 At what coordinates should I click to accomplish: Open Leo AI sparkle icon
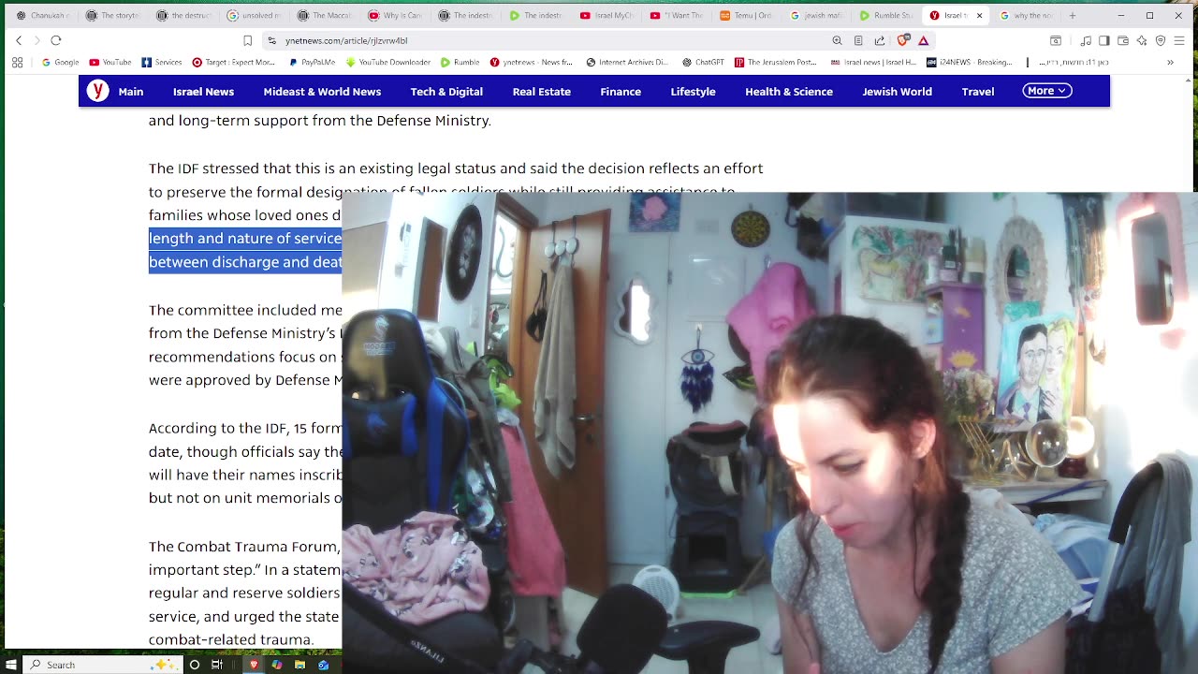[1142, 40]
